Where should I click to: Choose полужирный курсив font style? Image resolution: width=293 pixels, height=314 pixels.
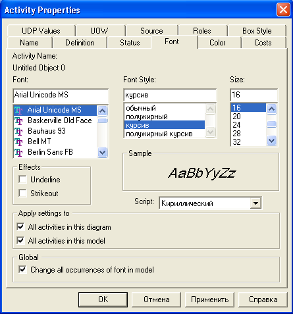coord(165,134)
